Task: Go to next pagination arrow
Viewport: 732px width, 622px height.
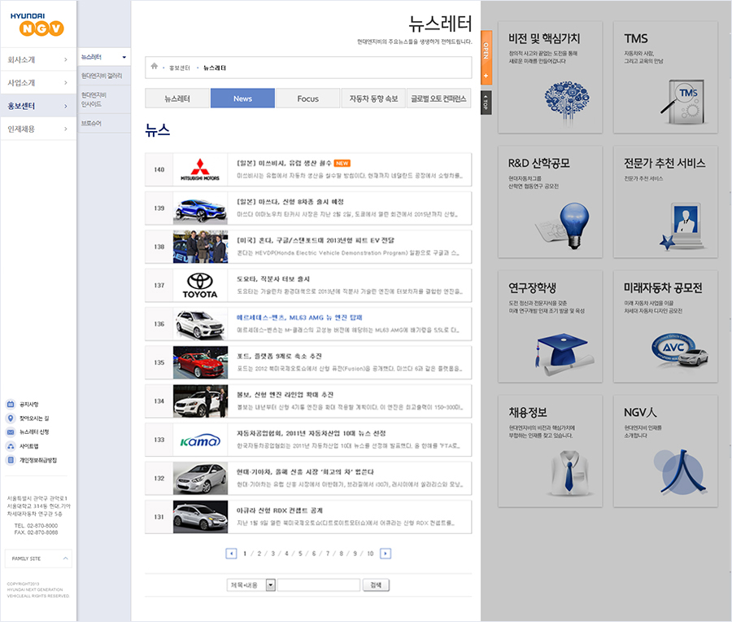Action: tap(386, 554)
